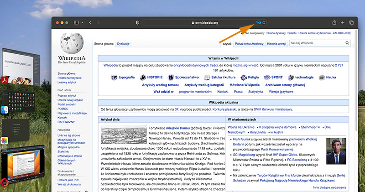Click the topografia globe icon
The width and height of the screenshot is (365, 192).
click(114, 78)
